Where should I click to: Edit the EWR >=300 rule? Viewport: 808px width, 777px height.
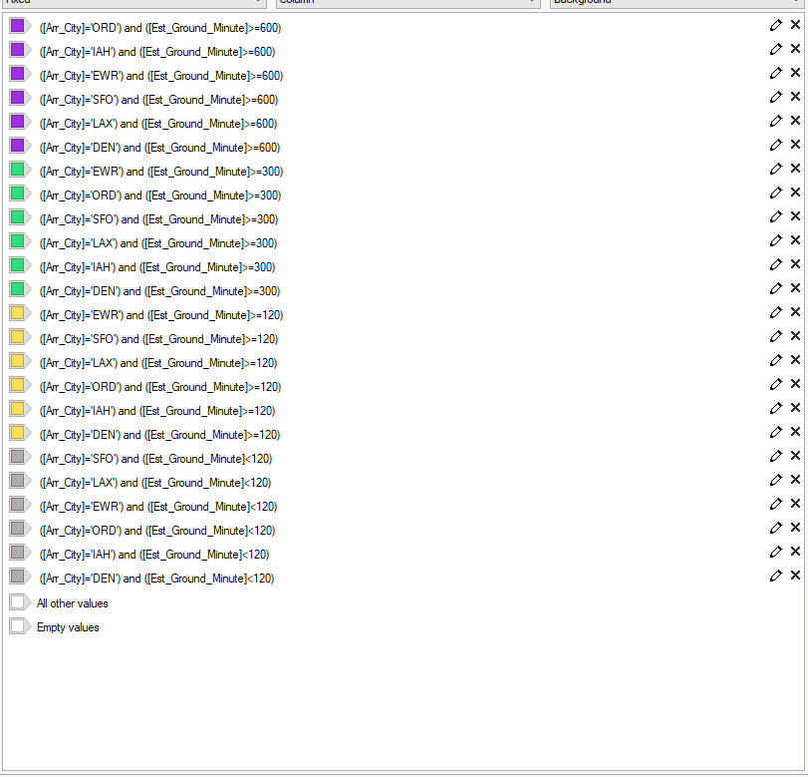[775, 169]
